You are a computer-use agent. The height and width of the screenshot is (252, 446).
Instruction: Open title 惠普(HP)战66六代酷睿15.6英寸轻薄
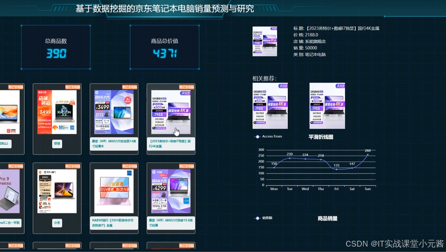pyautogui.click(x=171, y=223)
